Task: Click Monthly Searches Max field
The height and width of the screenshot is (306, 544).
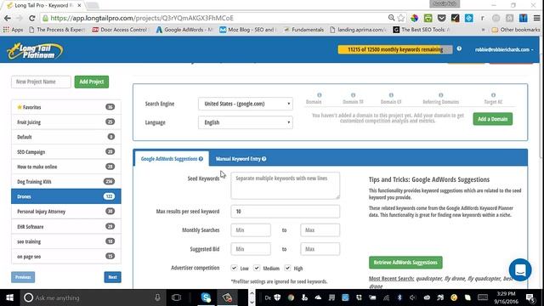Action: pyautogui.click(x=320, y=230)
